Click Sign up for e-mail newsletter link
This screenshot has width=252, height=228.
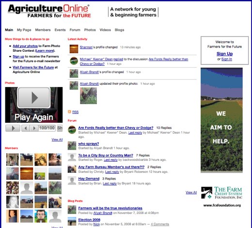click(x=18, y=57)
